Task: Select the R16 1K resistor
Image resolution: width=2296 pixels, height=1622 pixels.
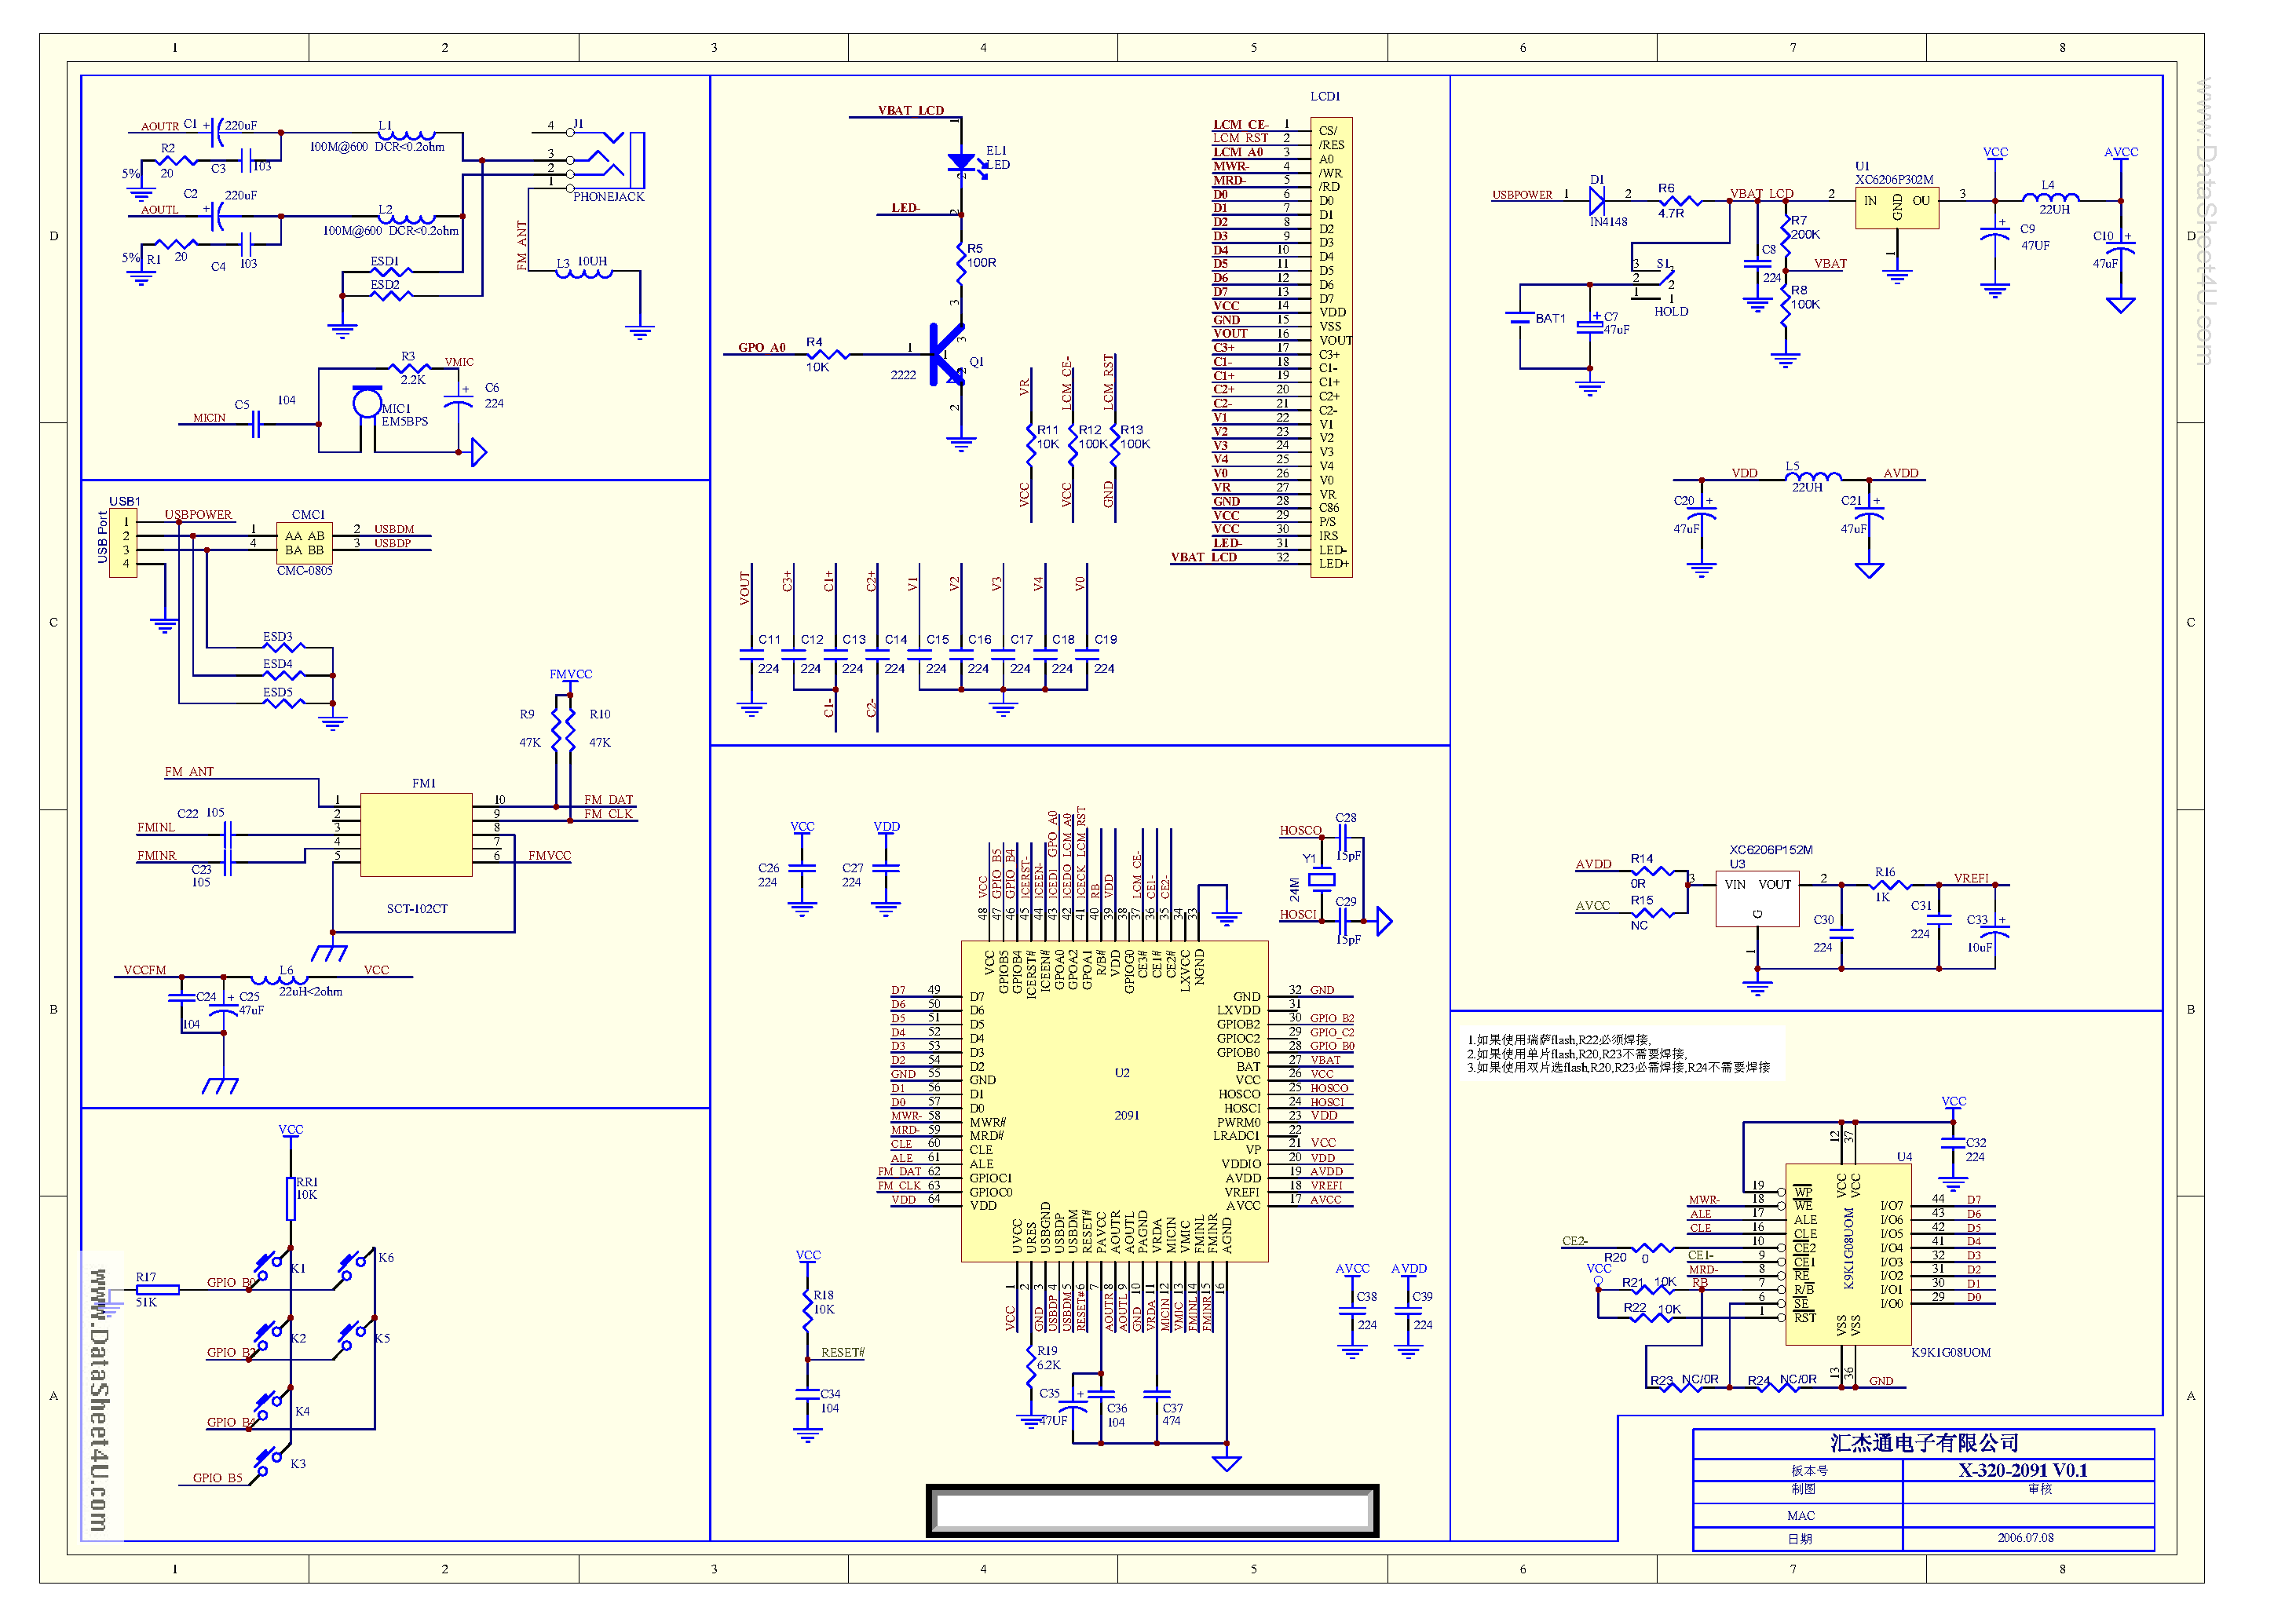Action: pos(1889,885)
